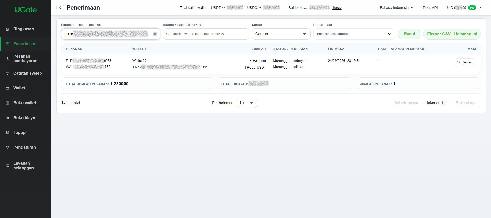
Task: Open the USDT currency dropdown
Action: point(218,8)
